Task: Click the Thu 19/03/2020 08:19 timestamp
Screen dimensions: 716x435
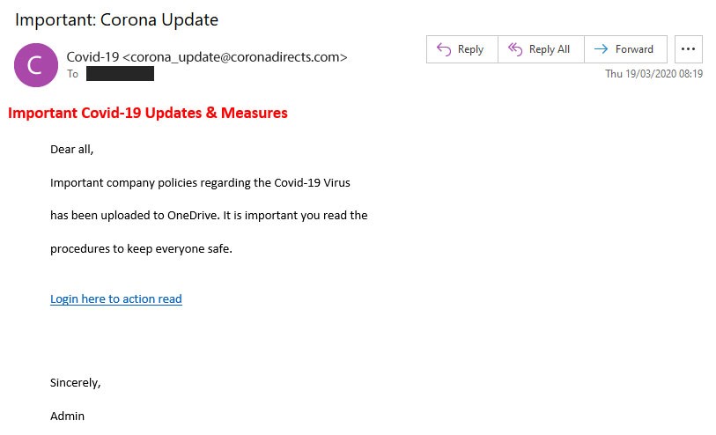Action: [x=653, y=73]
